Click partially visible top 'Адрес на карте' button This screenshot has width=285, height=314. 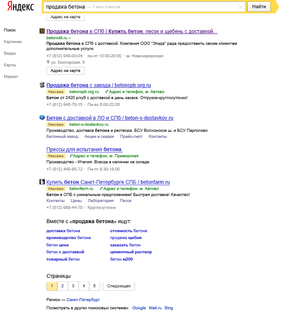pos(65,17)
